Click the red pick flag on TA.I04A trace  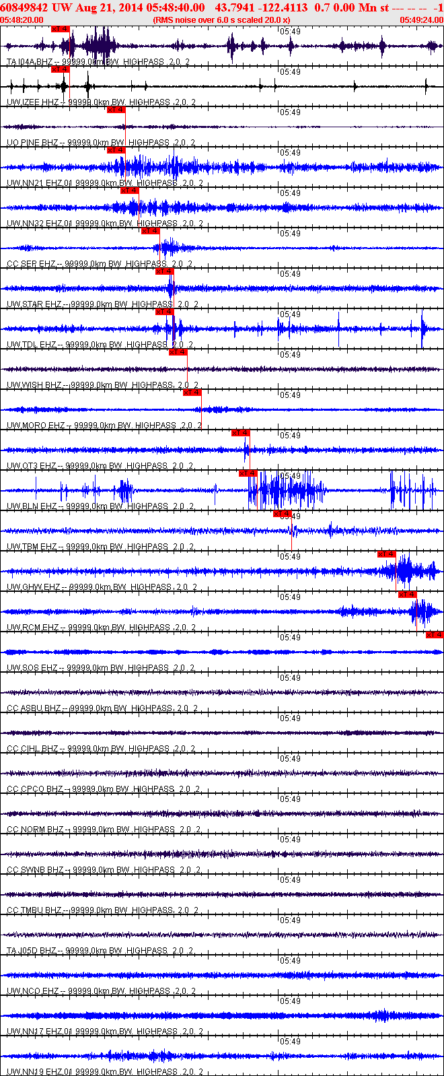(61, 29)
